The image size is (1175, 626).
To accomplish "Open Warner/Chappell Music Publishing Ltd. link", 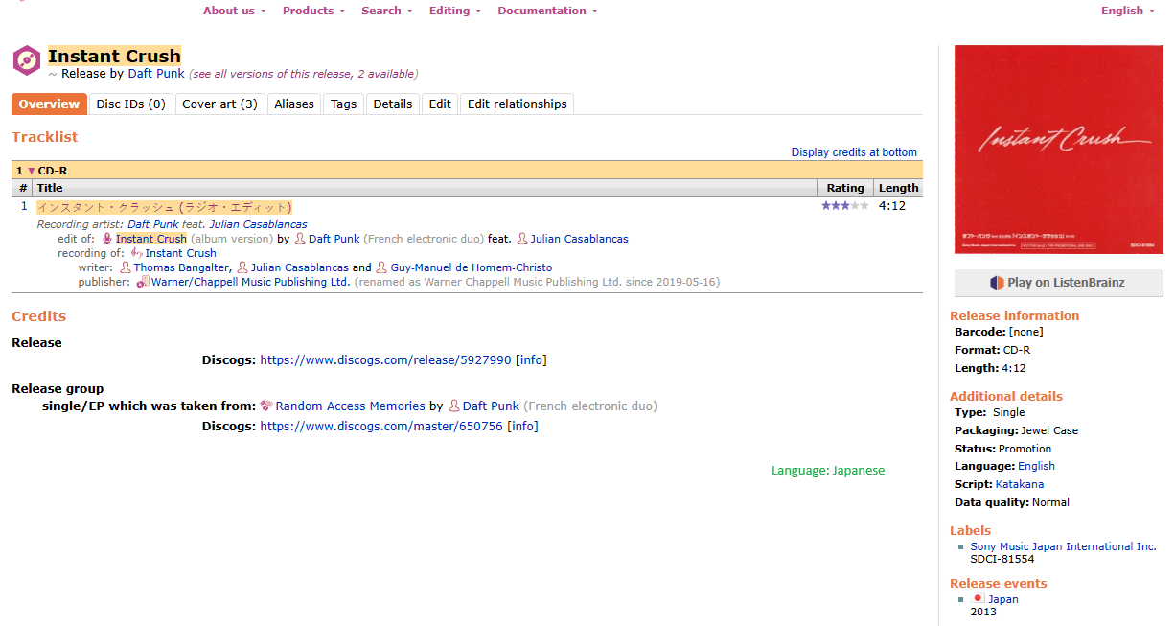I will (251, 282).
